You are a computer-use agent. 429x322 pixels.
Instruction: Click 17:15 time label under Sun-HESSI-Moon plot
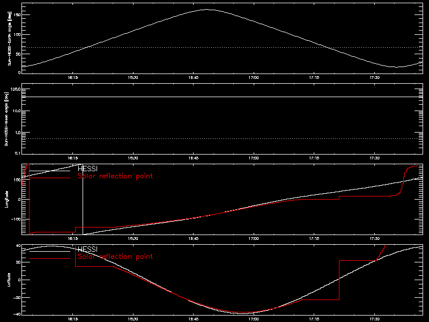point(314,158)
